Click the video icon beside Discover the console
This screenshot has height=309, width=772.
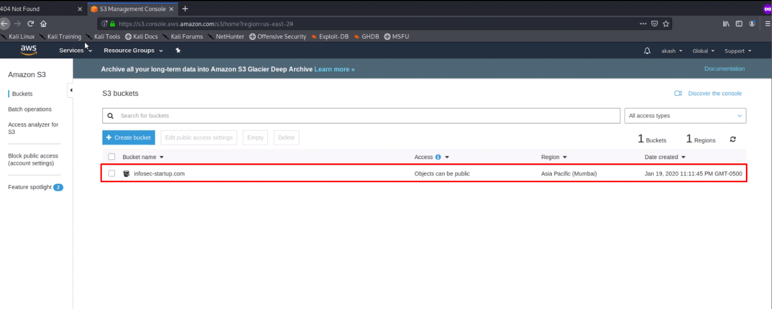point(678,93)
